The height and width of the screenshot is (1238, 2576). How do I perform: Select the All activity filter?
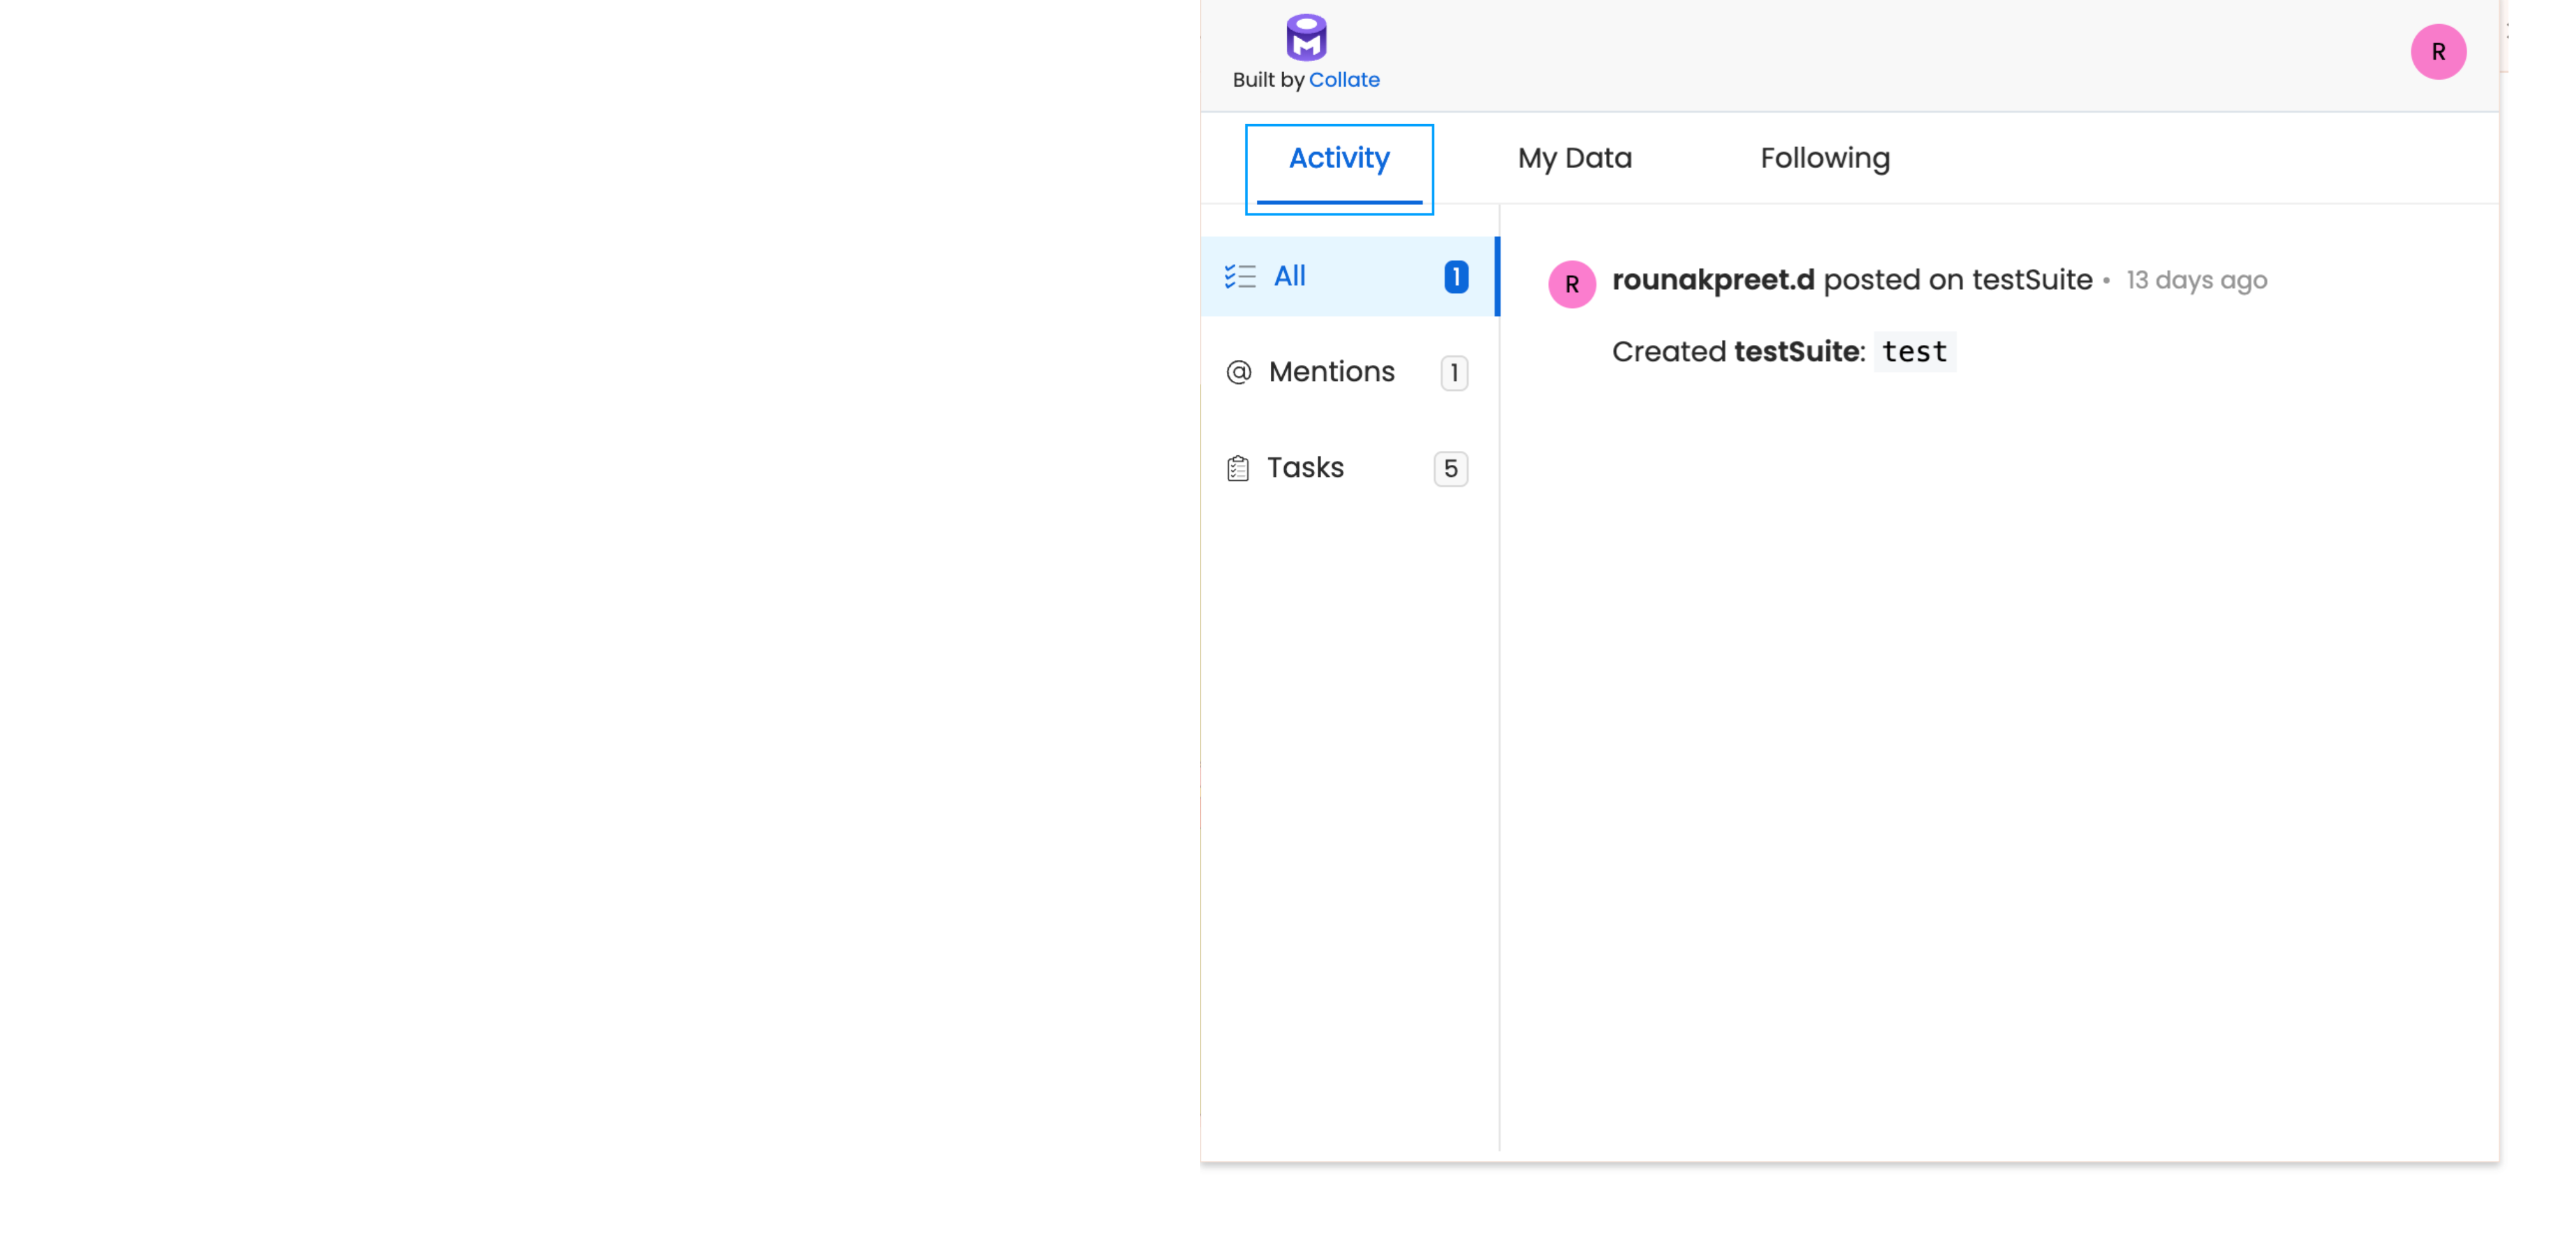pos(1290,276)
